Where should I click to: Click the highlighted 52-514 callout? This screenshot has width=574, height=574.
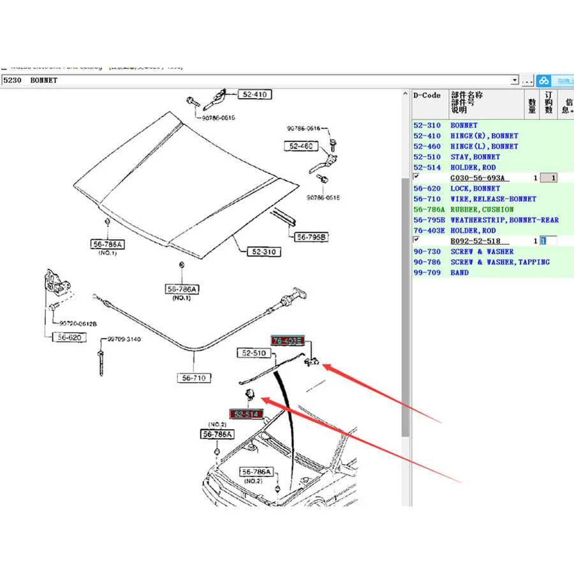coord(246,415)
